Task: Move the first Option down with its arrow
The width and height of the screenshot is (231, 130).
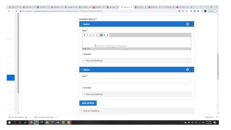Action: (192, 25)
